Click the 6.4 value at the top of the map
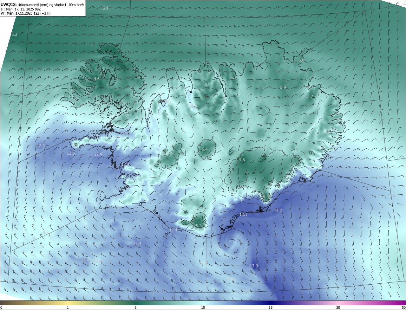The width and height of the screenshot is (406, 310). tap(105, 8)
